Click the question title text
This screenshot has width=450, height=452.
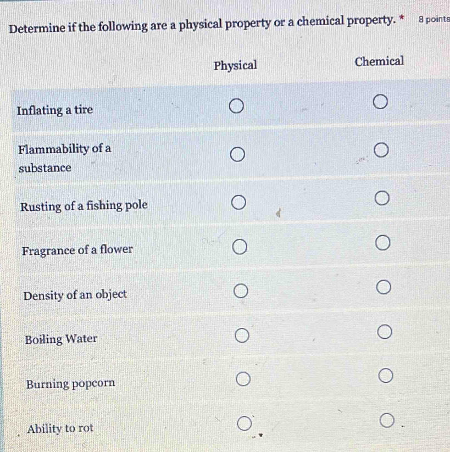pyautogui.click(x=202, y=24)
